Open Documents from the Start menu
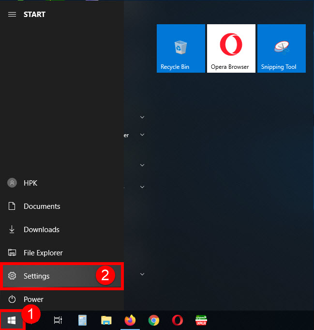The image size is (314, 330). coord(42,206)
